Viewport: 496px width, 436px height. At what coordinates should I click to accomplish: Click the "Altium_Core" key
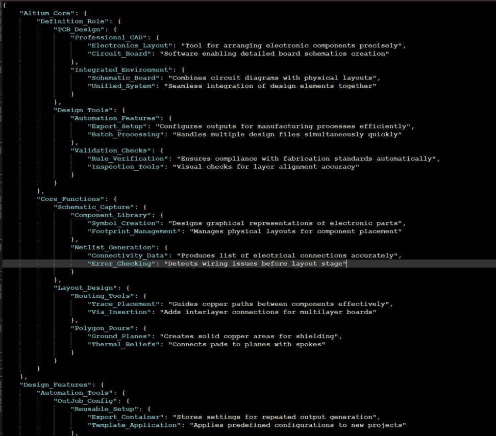point(47,13)
